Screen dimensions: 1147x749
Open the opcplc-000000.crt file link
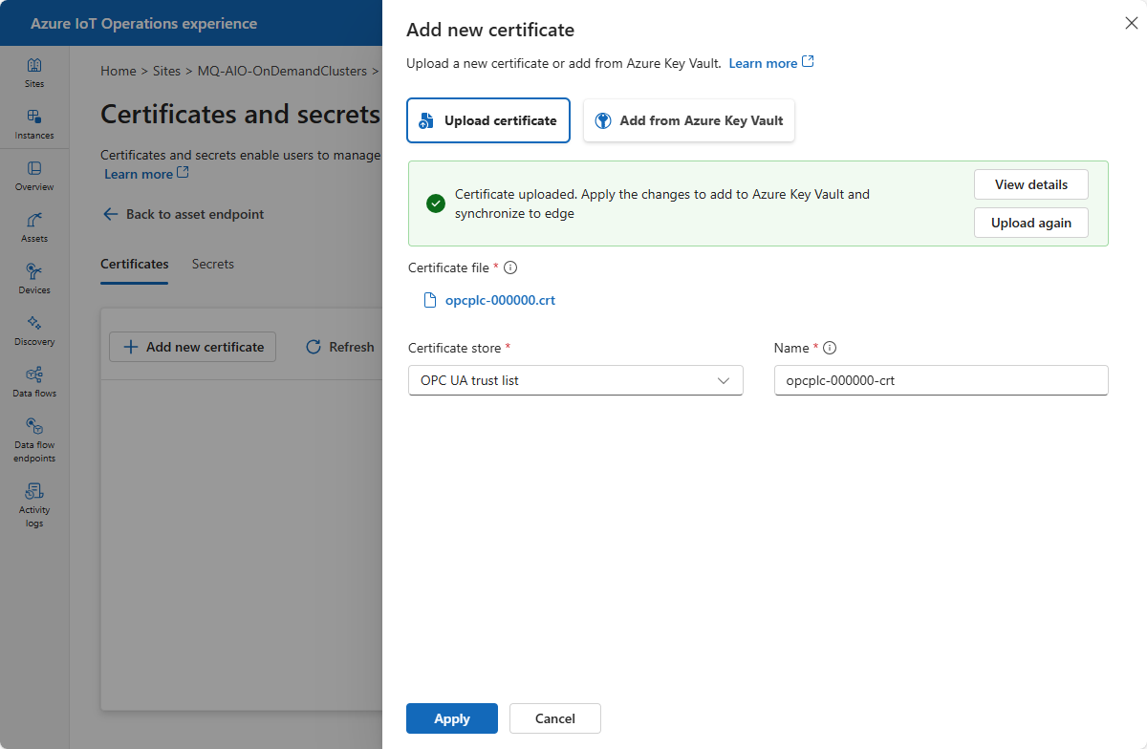click(500, 300)
